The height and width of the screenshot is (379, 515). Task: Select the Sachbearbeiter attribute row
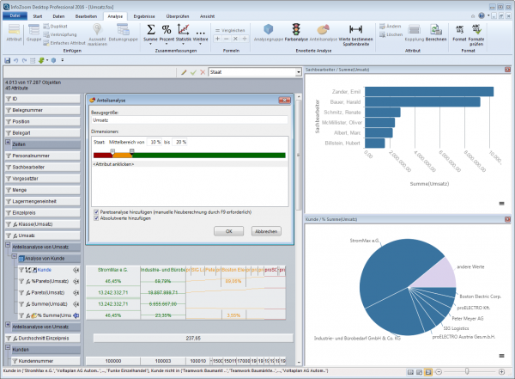click(x=42, y=167)
